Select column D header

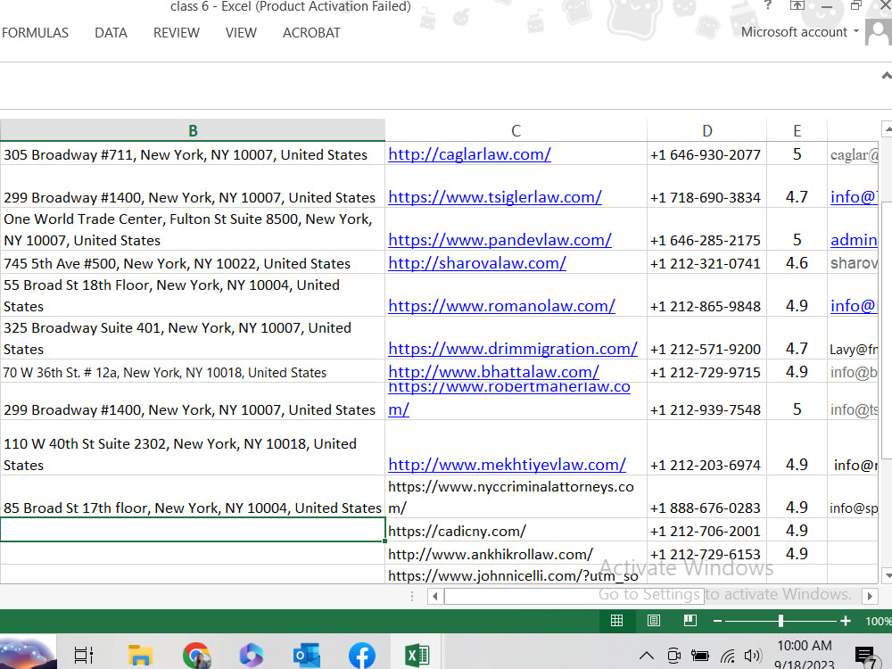(x=707, y=131)
